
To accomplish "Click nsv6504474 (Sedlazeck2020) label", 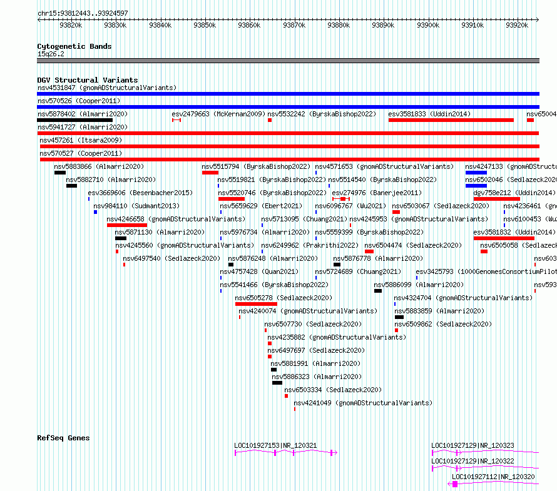I will pos(413,245).
